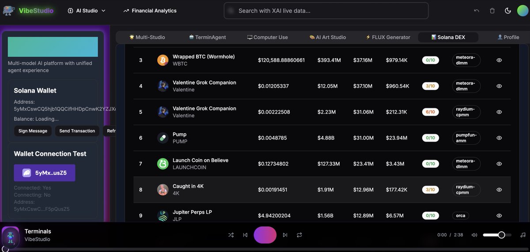Click the Launch Coin green icon

[x=163, y=164]
